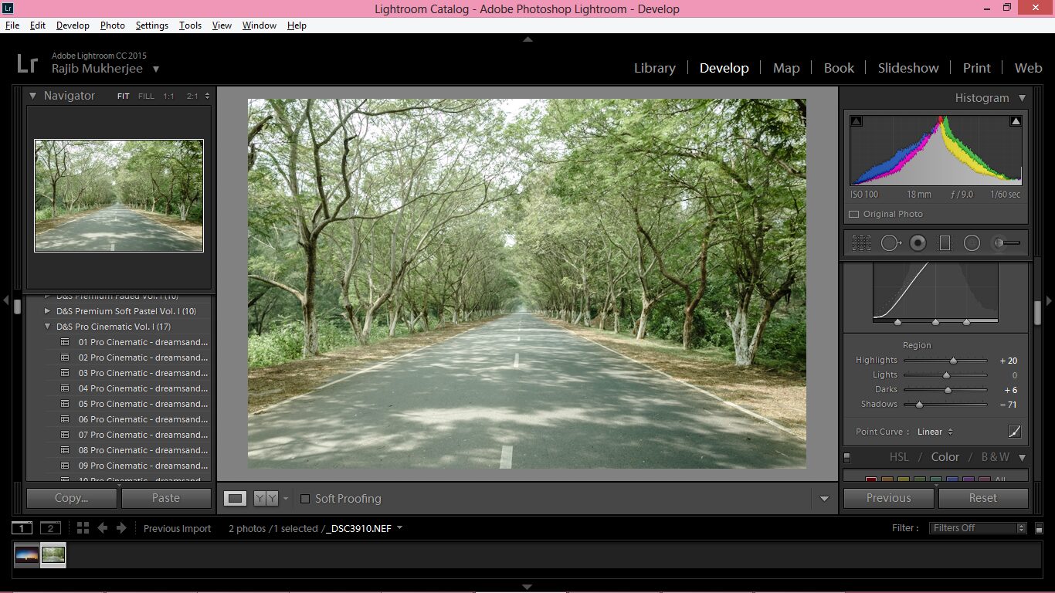Activate the Red Eye Correction tool
This screenshot has height=593, width=1055.
918,243
